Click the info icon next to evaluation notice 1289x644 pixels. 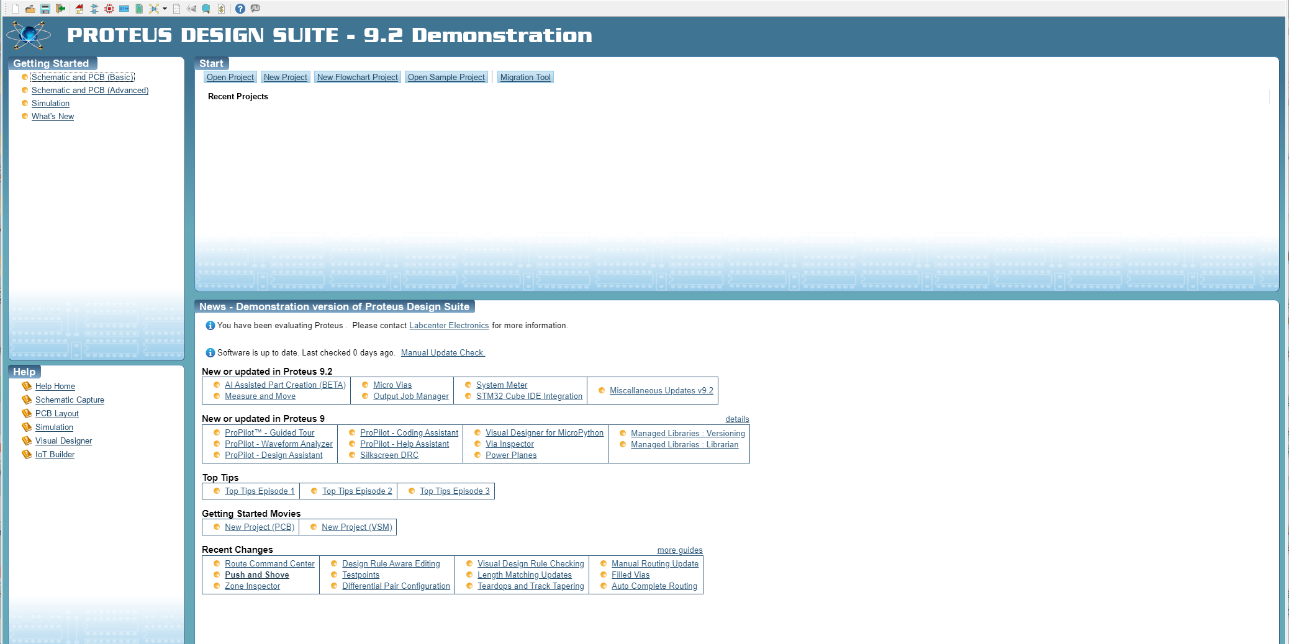pyautogui.click(x=210, y=326)
